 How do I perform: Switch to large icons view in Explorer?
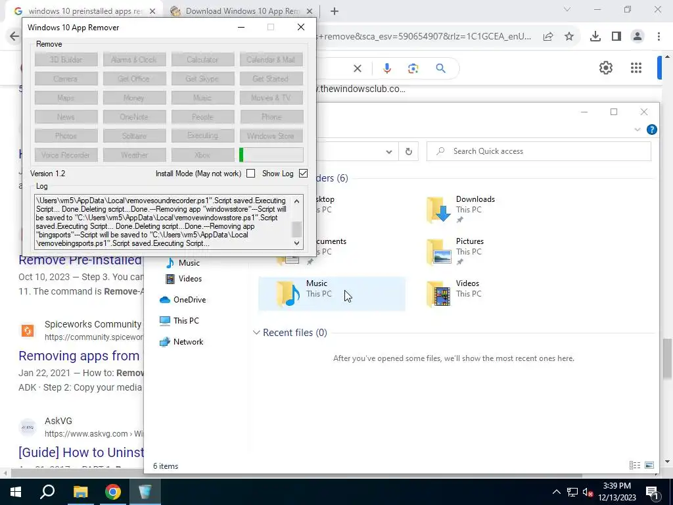coord(649,465)
